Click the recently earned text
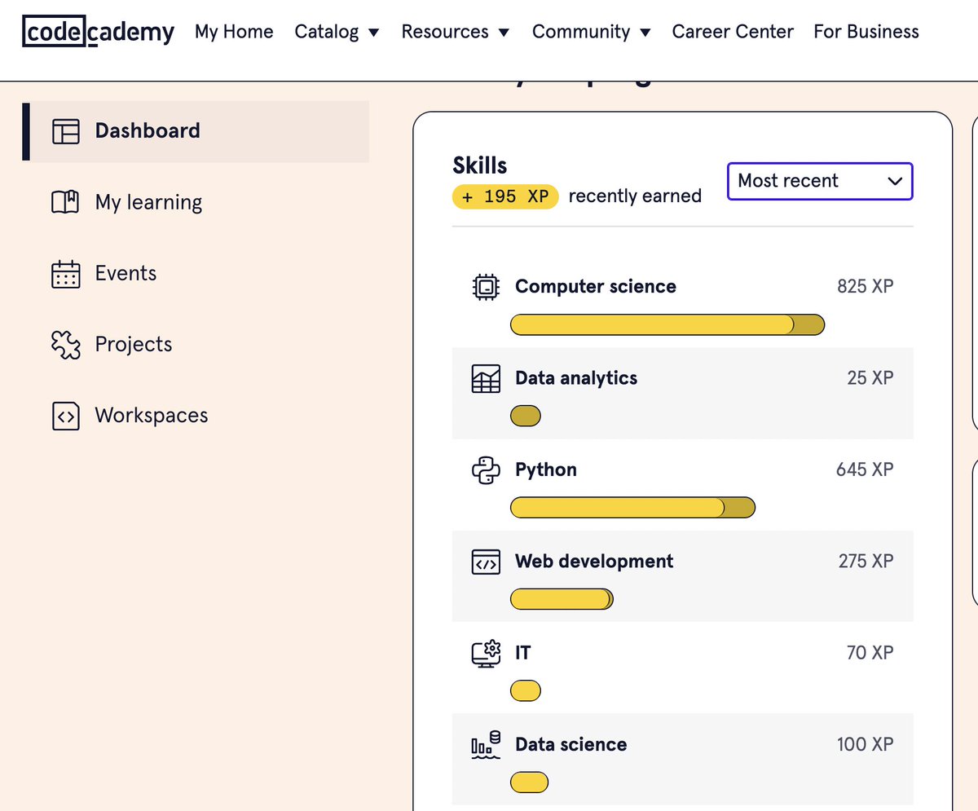This screenshot has width=978, height=811. point(635,196)
